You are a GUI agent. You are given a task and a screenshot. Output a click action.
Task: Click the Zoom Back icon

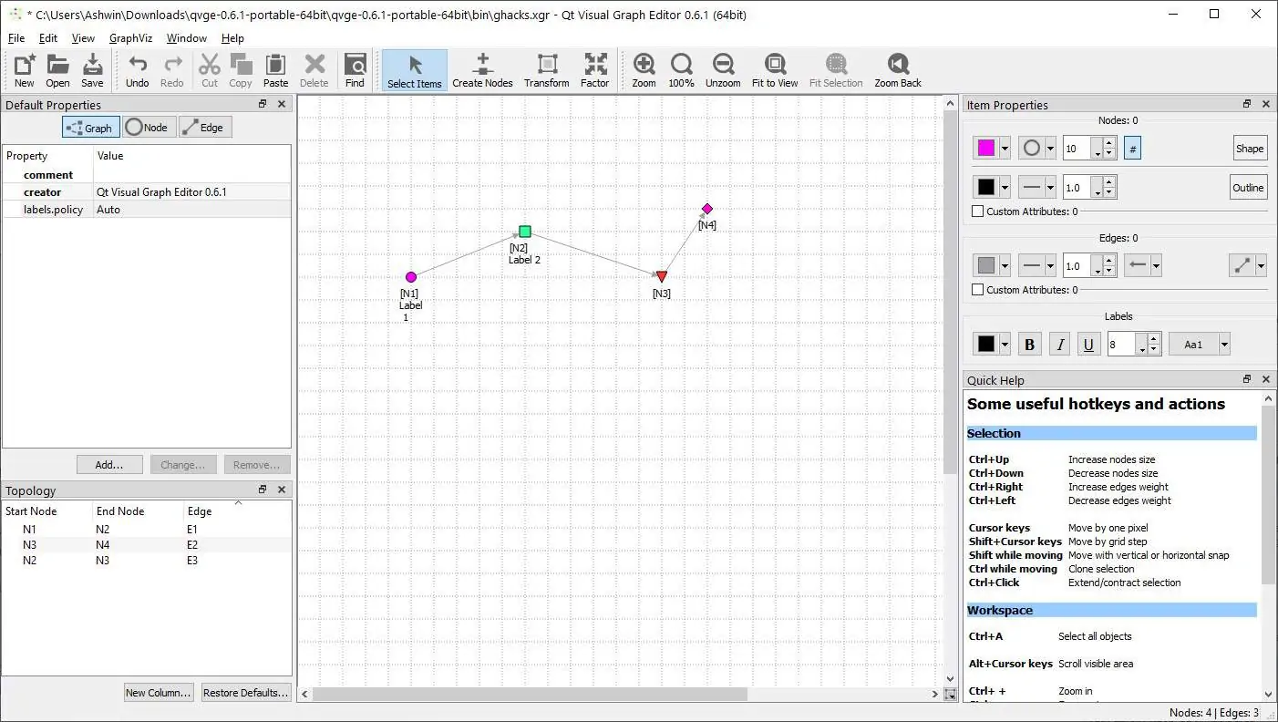click(898, 70)
